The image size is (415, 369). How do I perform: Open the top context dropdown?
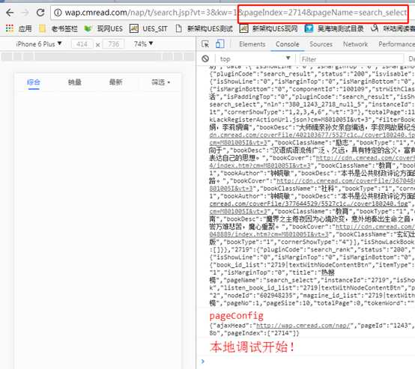click(255, 59)
